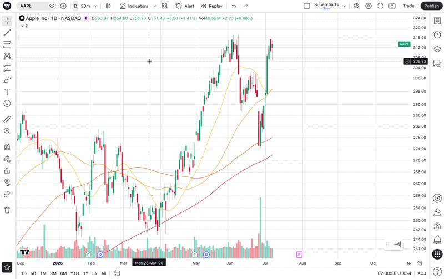The height and width of the screenshot is (279, 444).
Task: Open forecasting and measurement tools
Action: (7, 68)
